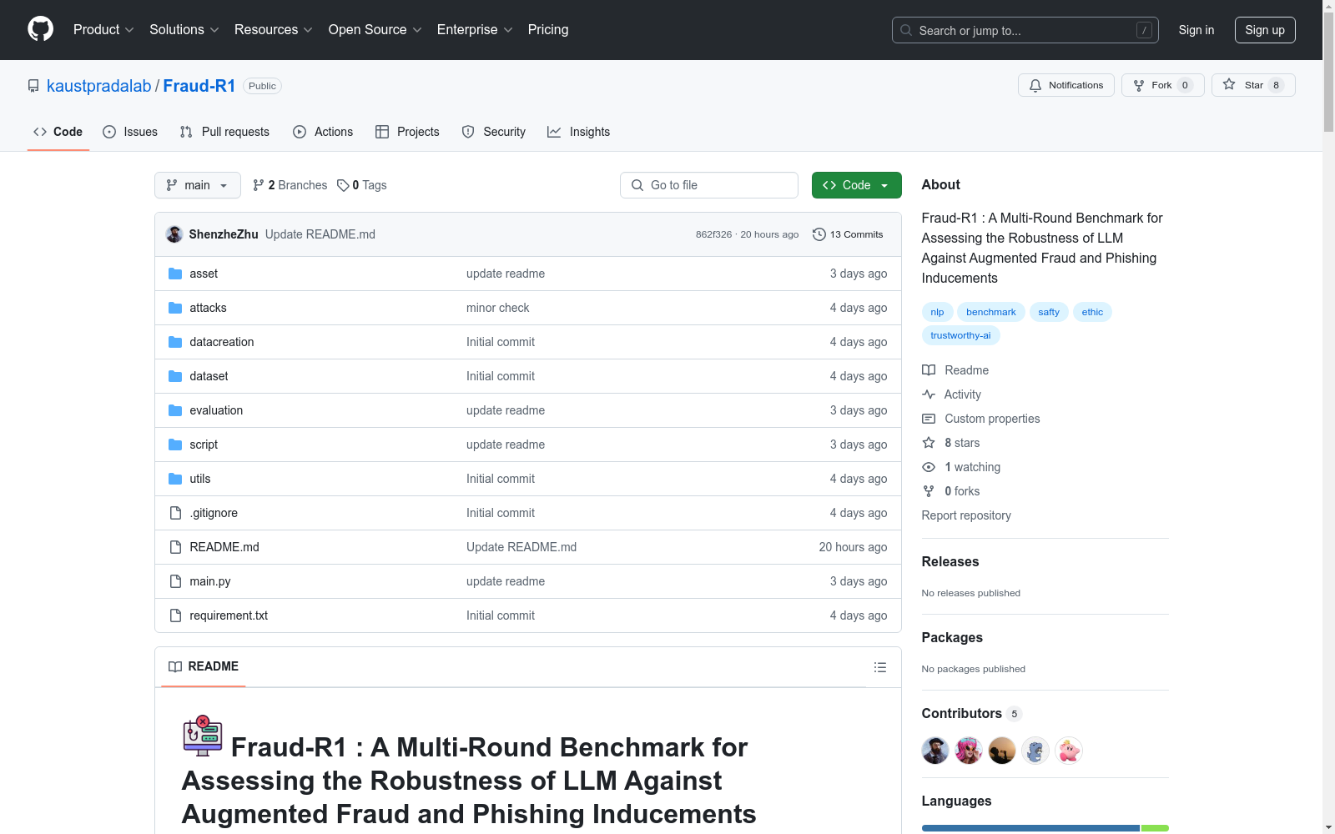Open the Update README.md commit on README.md row
The width and height of the screenshot is (1335, 834).
[x=521, y=547]
